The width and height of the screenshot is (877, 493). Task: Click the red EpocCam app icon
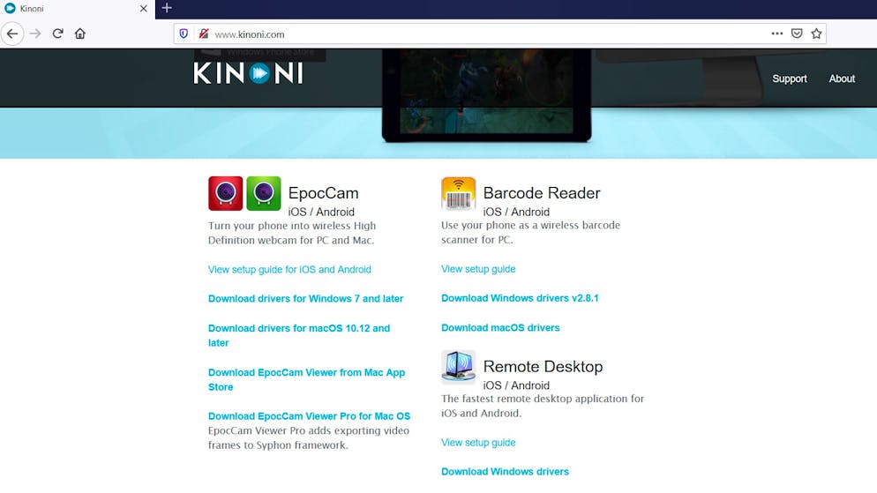(225, 193)
